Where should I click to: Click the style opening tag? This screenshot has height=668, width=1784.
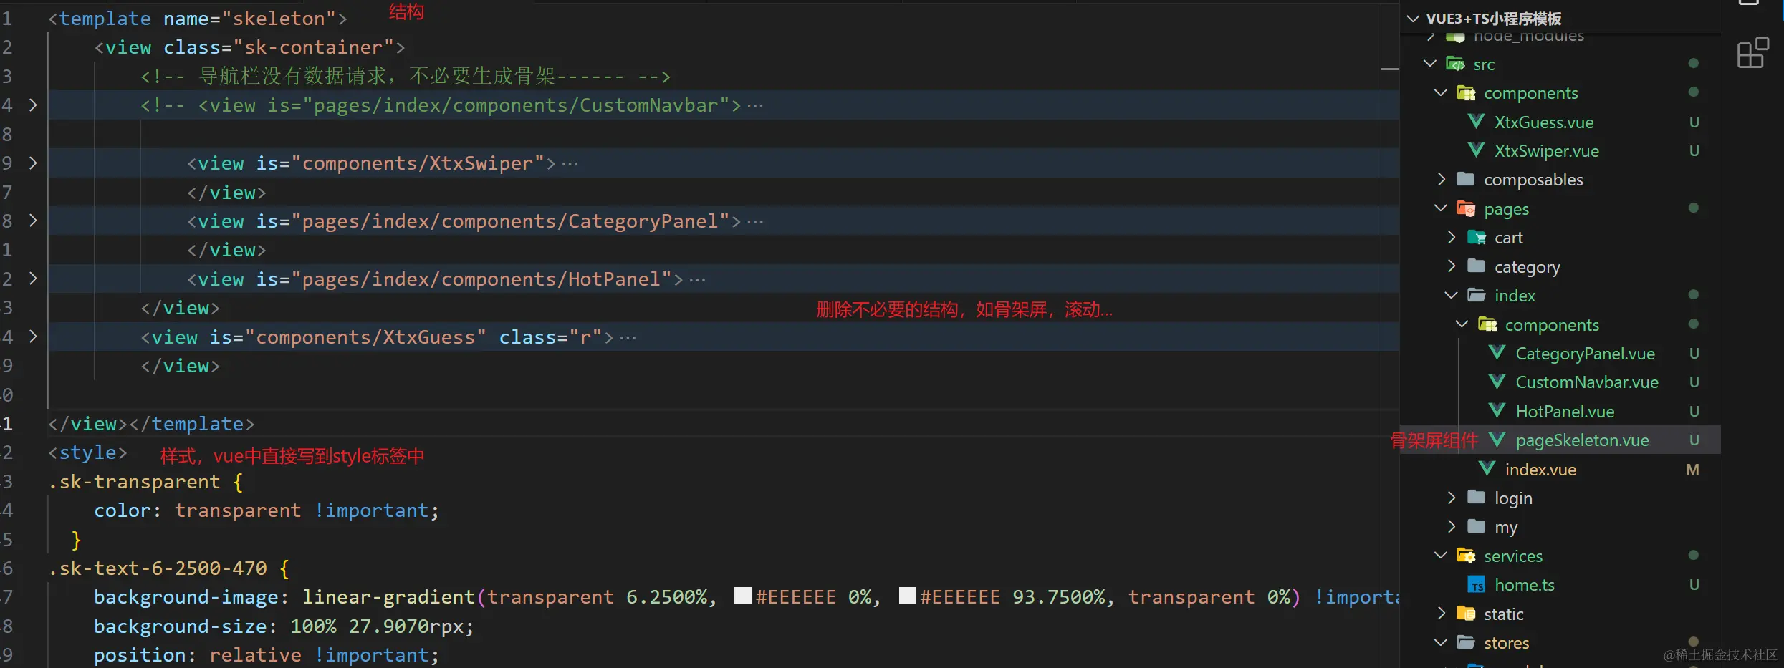tap(87, 452)
